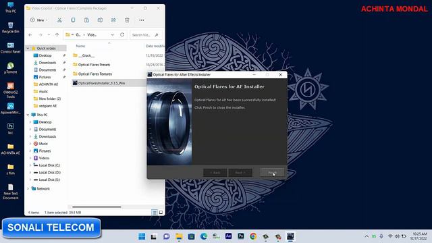This screenshot has width=432, height=243.
Task: Open redgiant AE folder in navigation pane
Action: tap(47, 106)
